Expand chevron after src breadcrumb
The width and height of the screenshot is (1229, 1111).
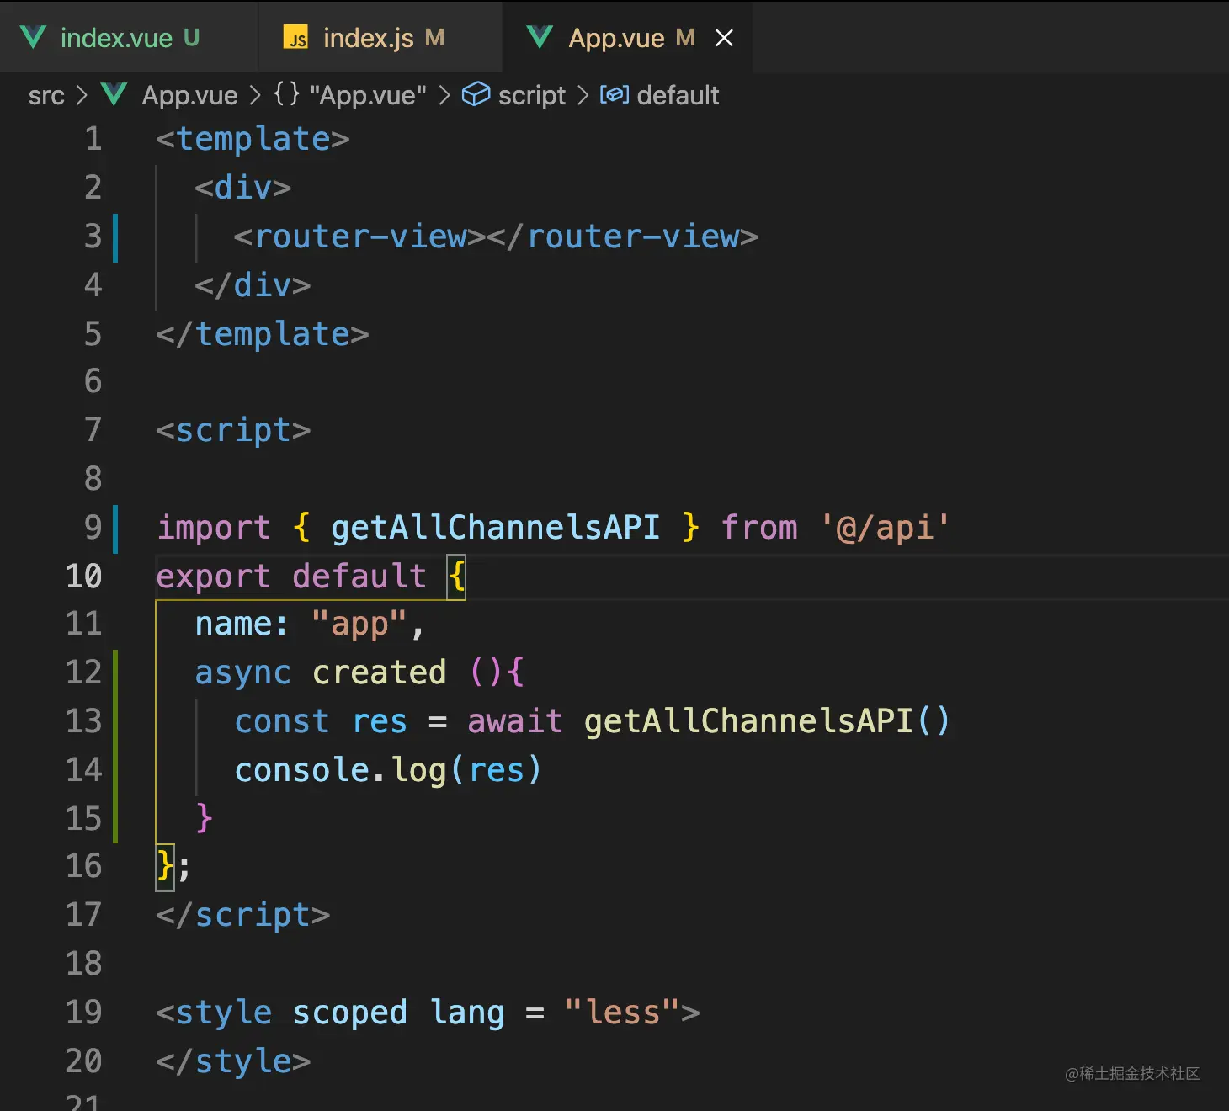point(82,95)
